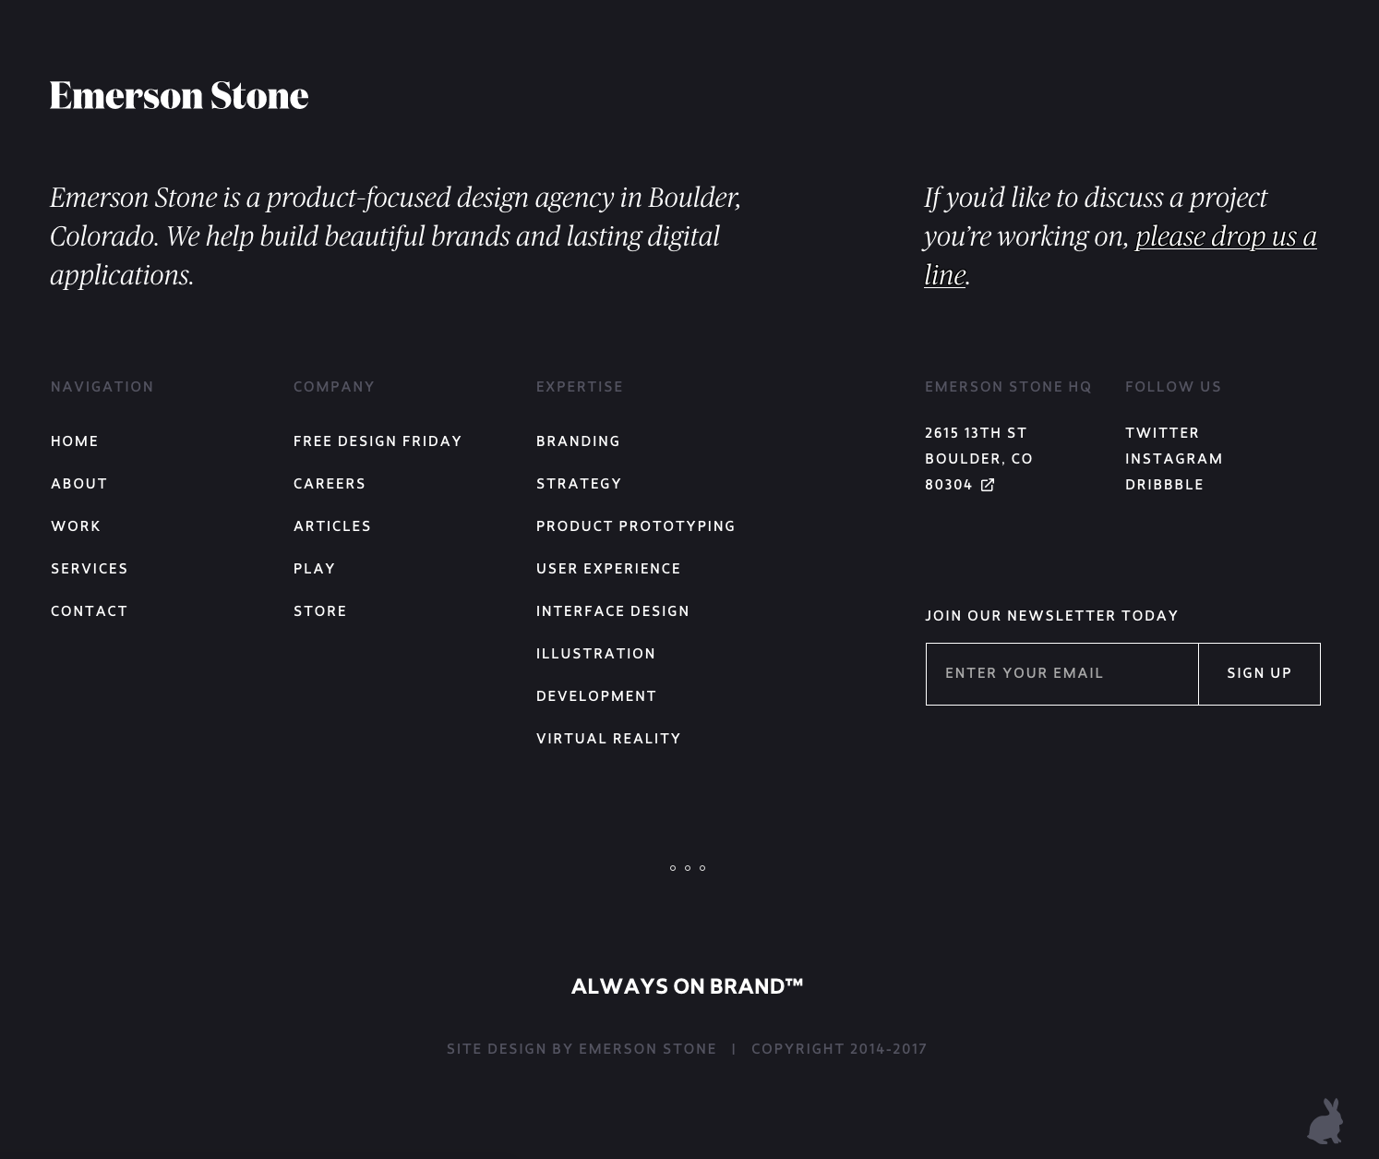Focus the Enter Your Email field
1379x1159 pixels.
click(1061, 674)
